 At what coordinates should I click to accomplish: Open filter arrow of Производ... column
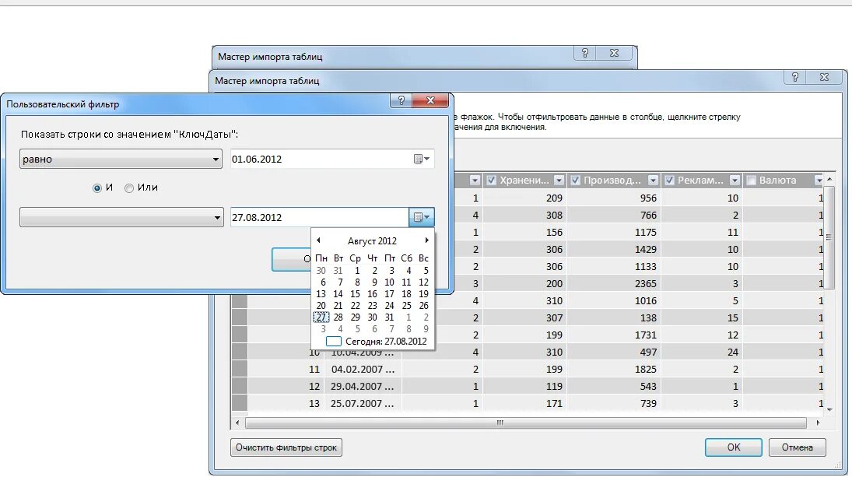coord(653,181)
